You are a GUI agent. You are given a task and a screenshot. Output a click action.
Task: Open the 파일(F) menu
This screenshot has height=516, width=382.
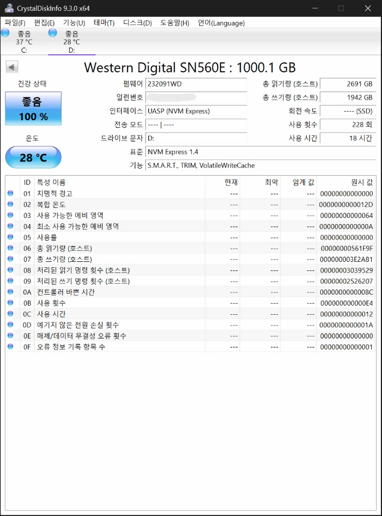pyautogui.click(x=15, y=23)
